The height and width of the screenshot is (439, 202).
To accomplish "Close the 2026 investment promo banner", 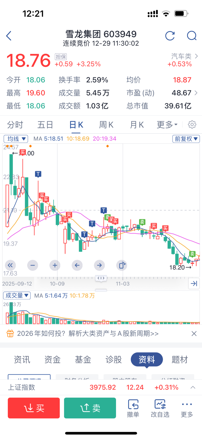I will pos(194,334).
